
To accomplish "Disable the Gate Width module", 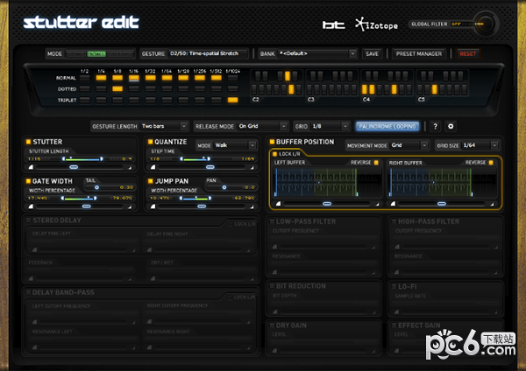I will click(x=29, y=181).
